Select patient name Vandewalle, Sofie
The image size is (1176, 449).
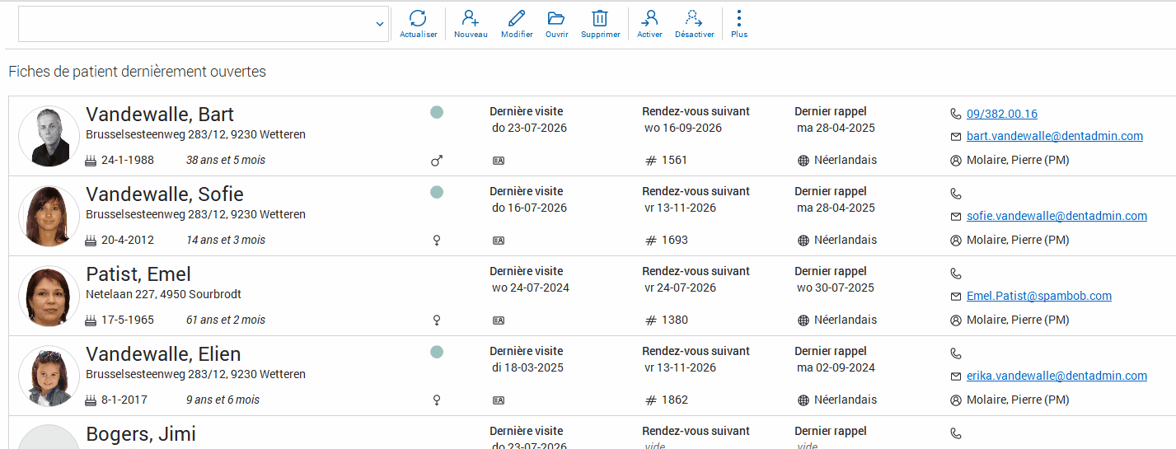165,194
